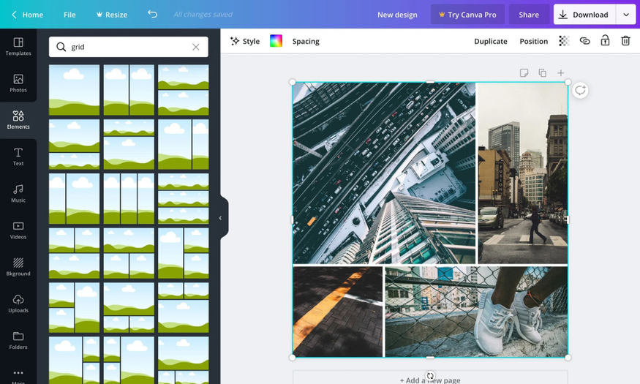Open the Videos sidebar panel
This screenshot has width=640, height=384.
[18, 230]
